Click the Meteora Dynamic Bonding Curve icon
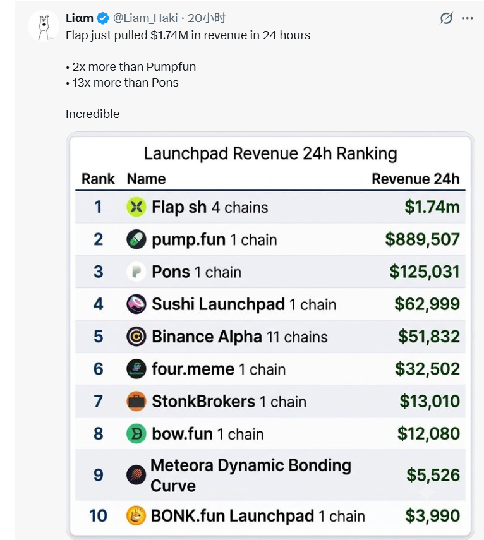Image resolution: width=484 pixels, height=540 pixels. 136,475
